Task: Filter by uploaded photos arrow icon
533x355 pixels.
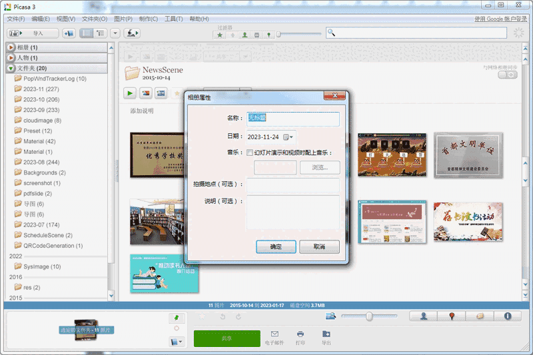Action: (x=233, y=35)
